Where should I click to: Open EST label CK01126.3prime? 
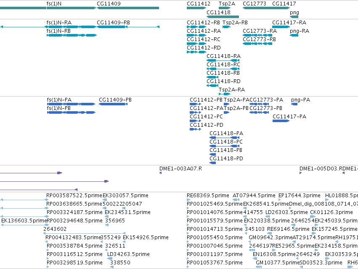coord(331,212)
